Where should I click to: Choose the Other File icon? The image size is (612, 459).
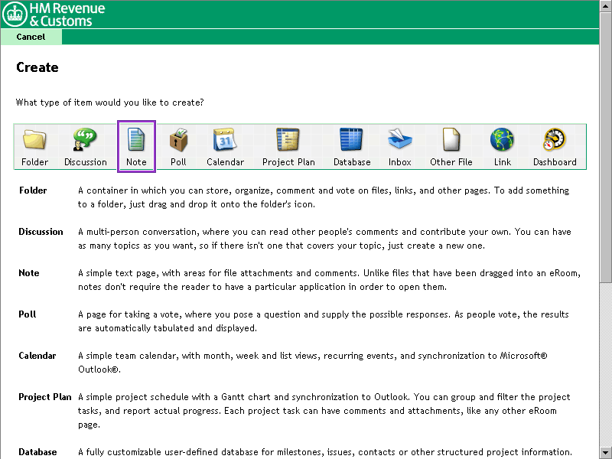[x=451, y=140]
